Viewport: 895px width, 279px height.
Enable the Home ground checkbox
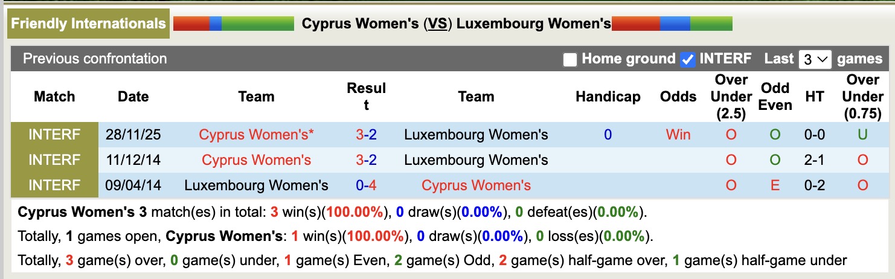(569, 59)
